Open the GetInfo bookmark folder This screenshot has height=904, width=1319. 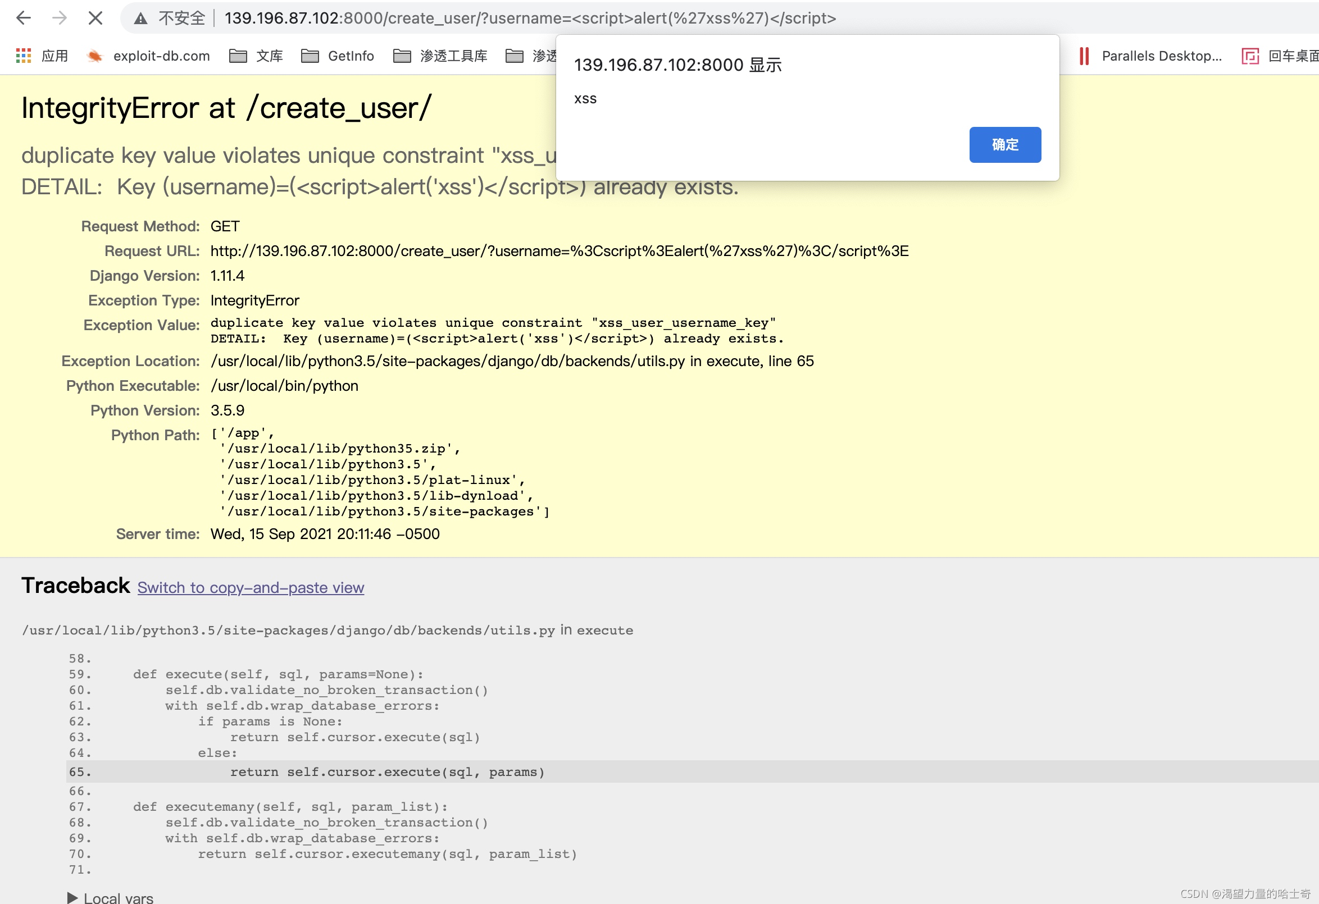338,56
